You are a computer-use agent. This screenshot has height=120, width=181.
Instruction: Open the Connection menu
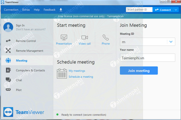[x=11, y=10]
